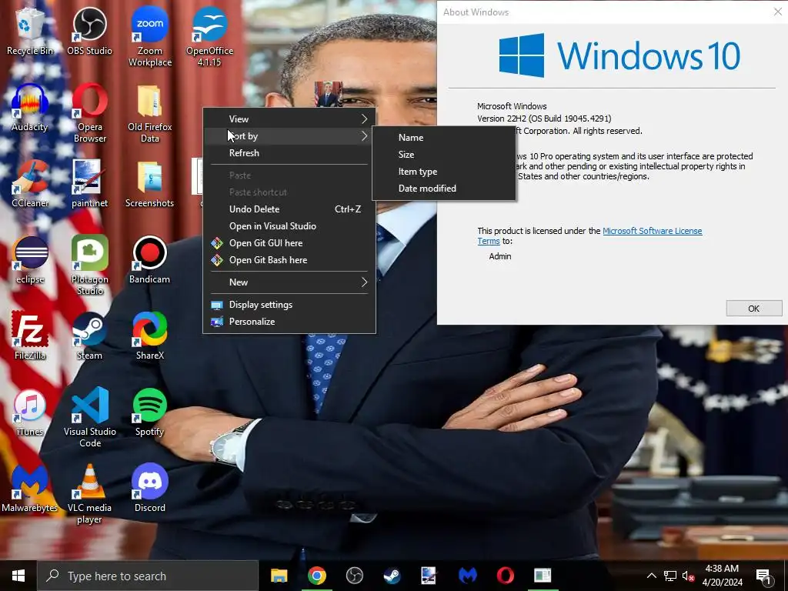Screen dimensions: 788x591
Task: Select Visual Studio Code desktop icon
Action: [x=89, y=417]
